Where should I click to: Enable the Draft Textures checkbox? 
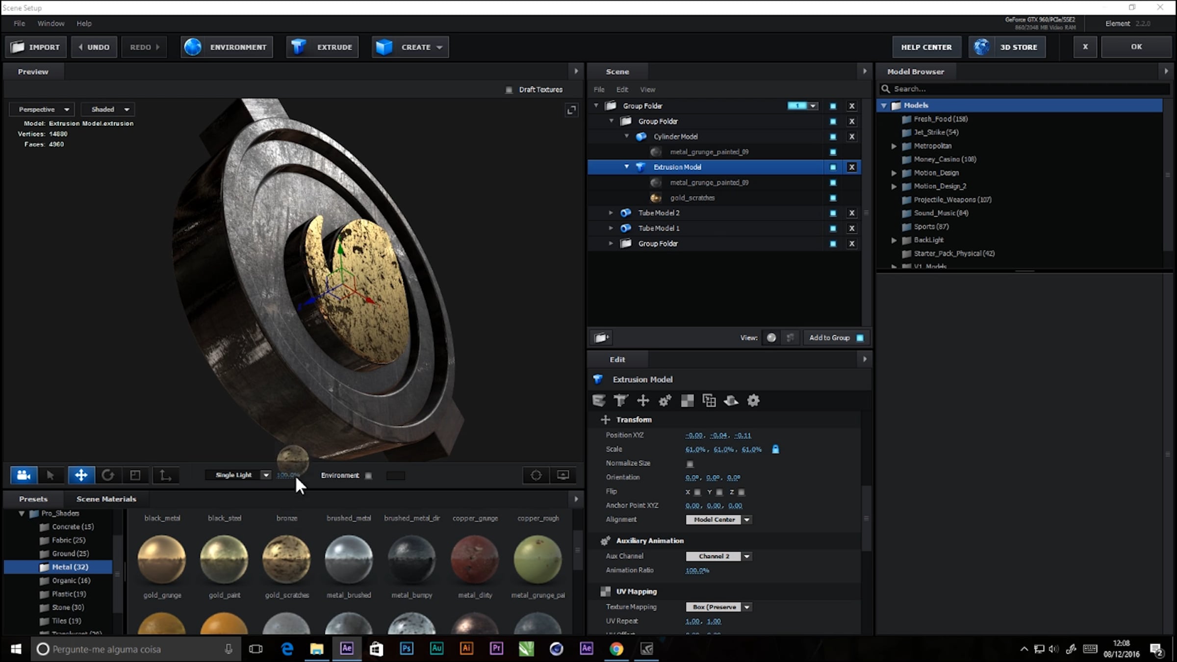click(509, 90)
